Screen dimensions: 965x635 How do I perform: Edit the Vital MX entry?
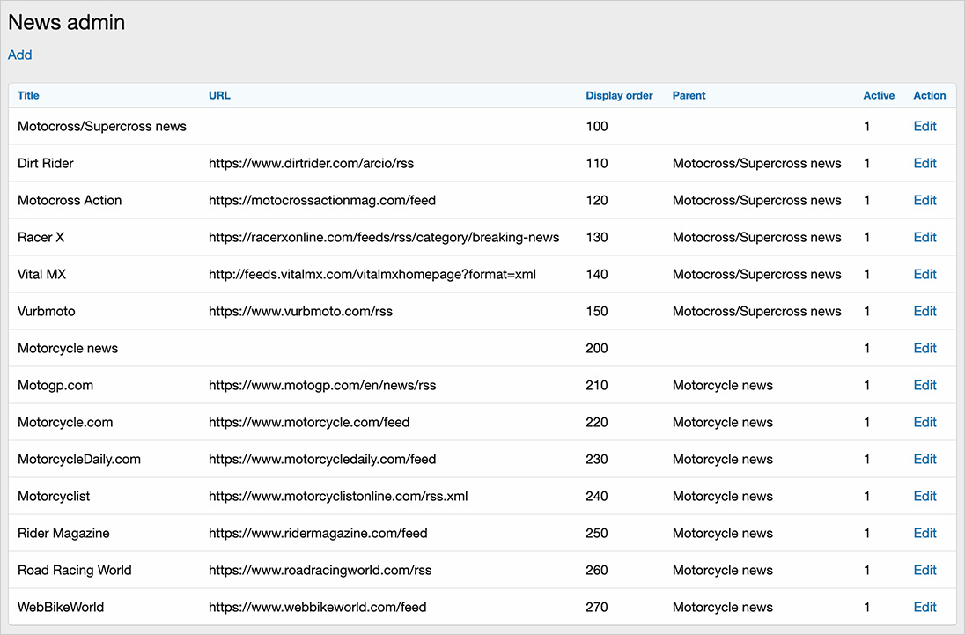(x=924, y=274)
